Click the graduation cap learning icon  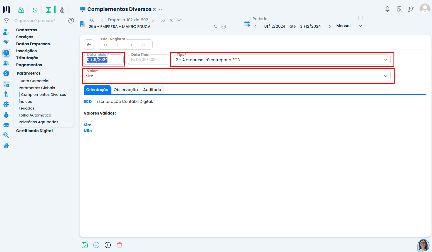[411, 9]
